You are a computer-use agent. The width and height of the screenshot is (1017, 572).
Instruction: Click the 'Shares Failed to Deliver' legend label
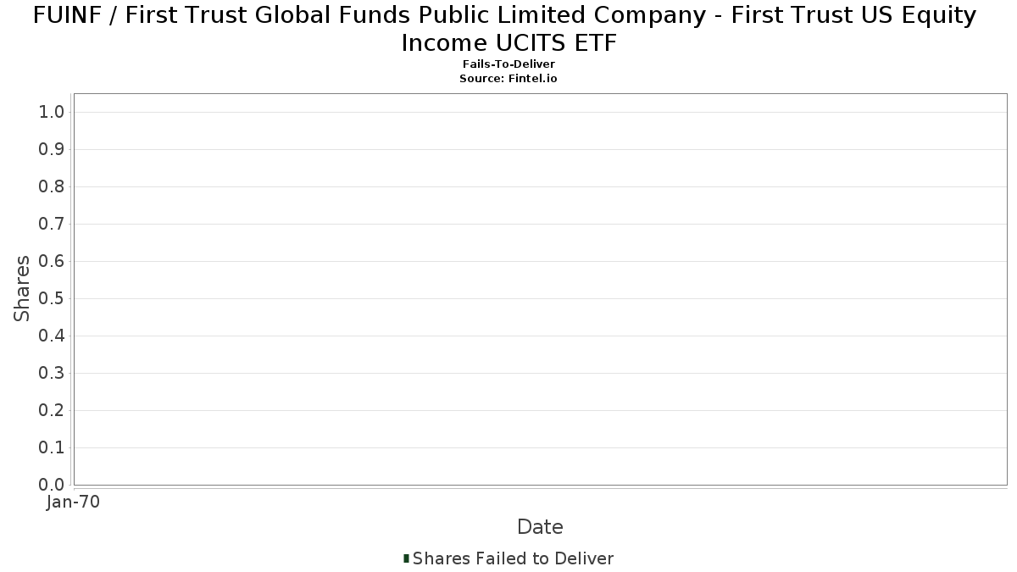coord(513,558)
